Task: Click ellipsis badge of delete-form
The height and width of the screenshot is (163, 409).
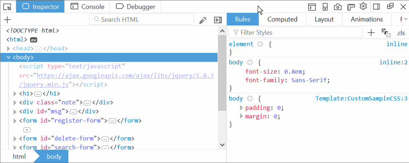Action: (x=105, y=139)
